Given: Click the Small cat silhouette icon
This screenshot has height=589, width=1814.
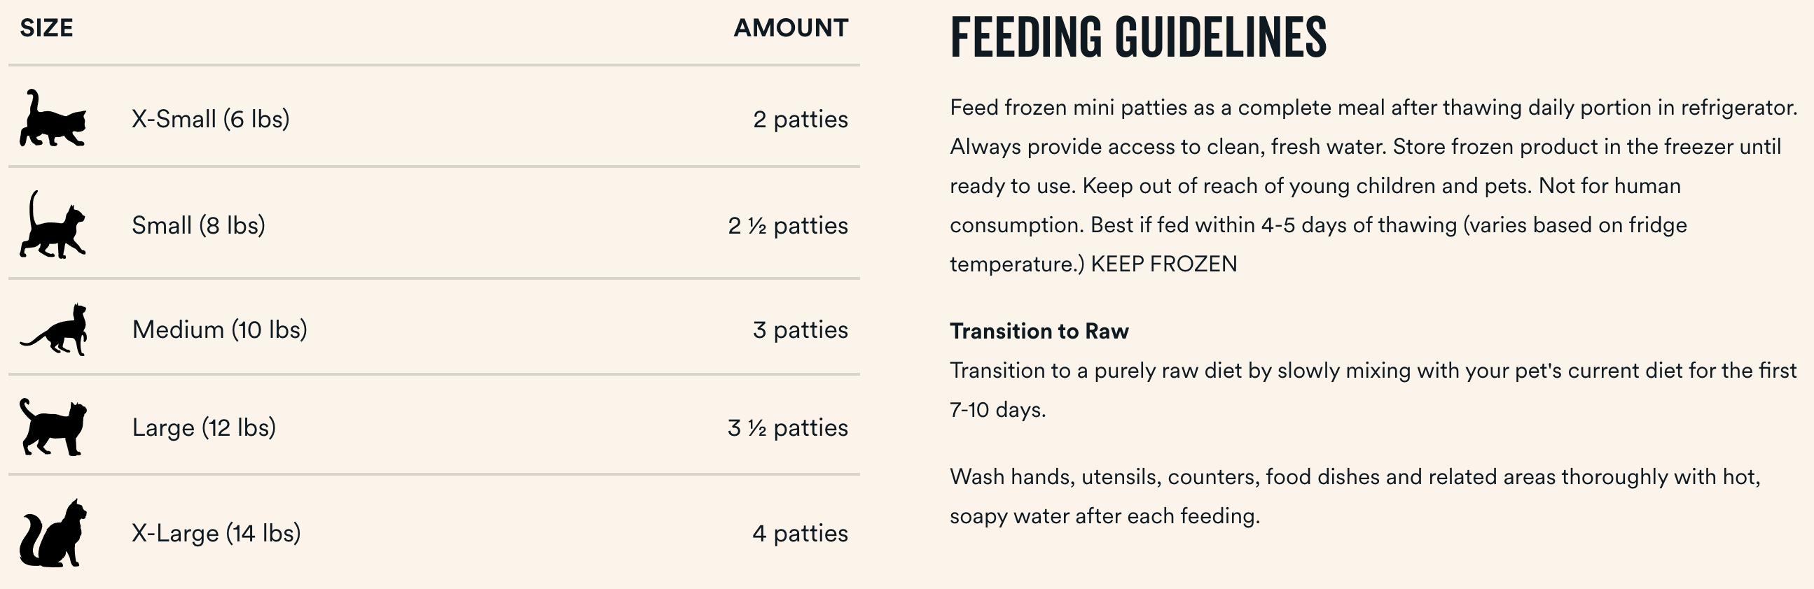Looking at the screenshot, I should tap(53, 225).
